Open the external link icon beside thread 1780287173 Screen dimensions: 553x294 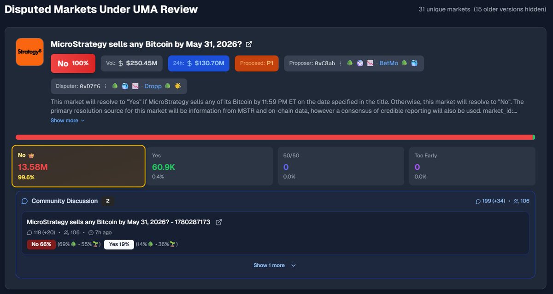pos(219,222)
